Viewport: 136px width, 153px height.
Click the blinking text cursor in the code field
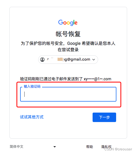pyautogui.click(x=25, y=94)
